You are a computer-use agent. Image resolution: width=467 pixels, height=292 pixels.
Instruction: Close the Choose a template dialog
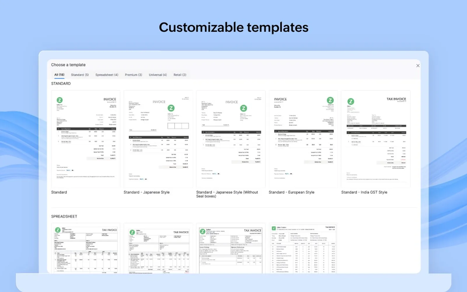418,66
